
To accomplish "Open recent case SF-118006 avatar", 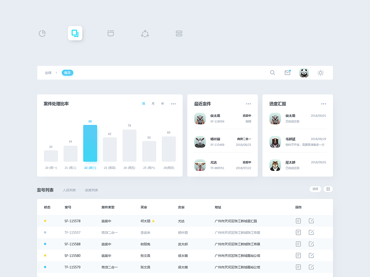I will (200, 119).
